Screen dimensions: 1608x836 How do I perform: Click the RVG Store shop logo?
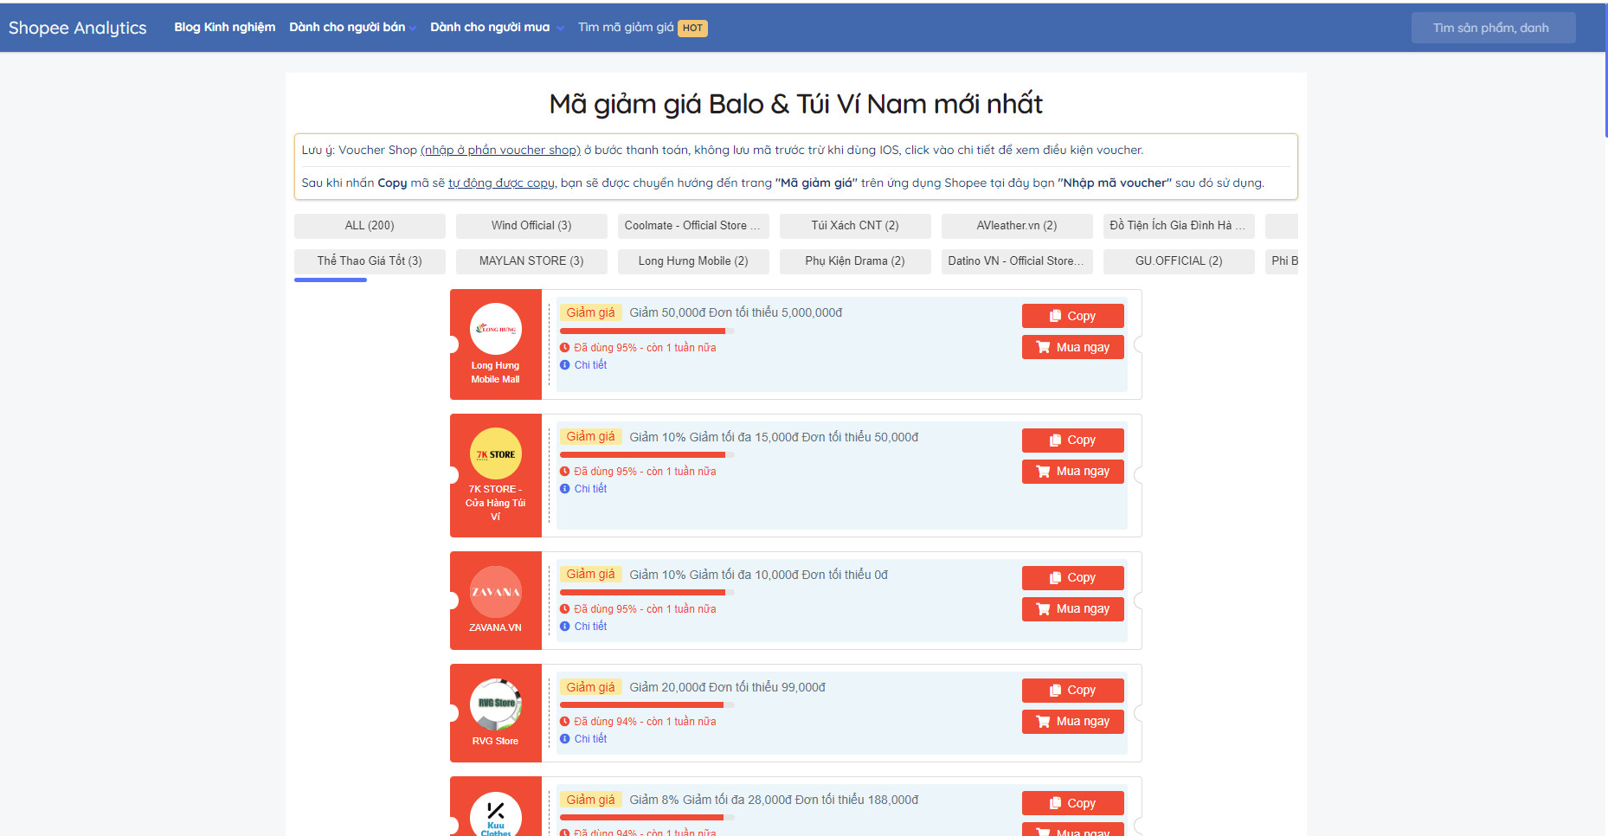click(495, 704)
